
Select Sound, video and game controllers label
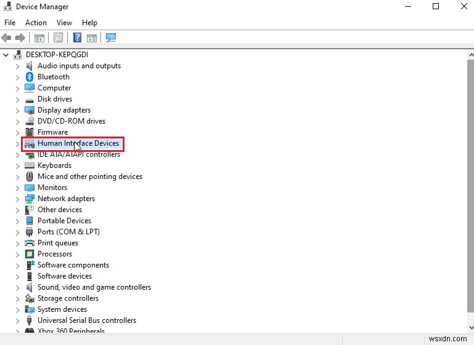[94, 287]
